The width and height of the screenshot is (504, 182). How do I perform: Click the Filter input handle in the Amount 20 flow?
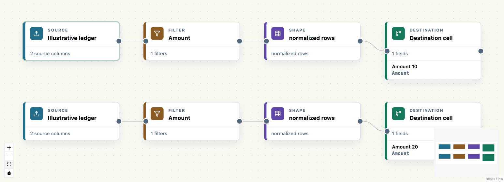pyautogui.click(x=146, y=121)
